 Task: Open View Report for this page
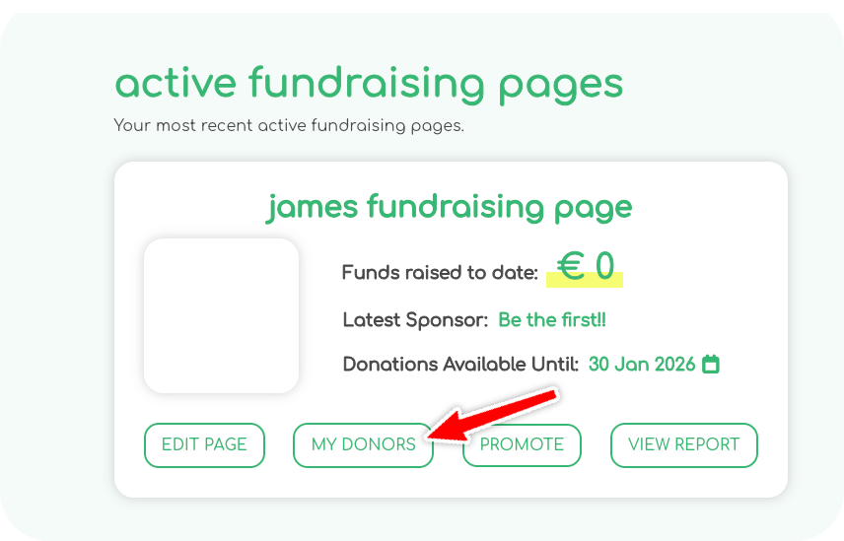click(x=683, y=444)
